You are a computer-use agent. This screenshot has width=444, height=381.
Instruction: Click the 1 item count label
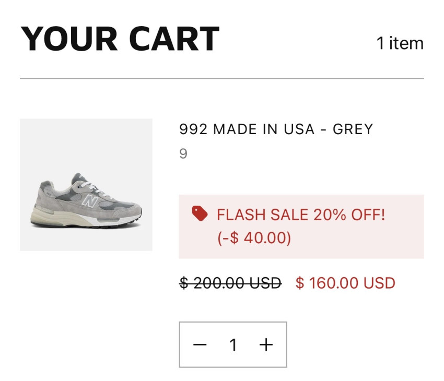(x=400, y=43)
